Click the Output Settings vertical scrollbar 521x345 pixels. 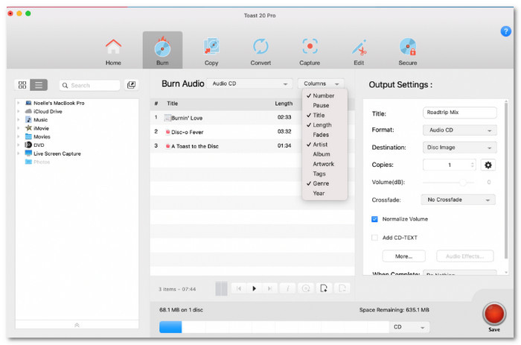point(505,180)
